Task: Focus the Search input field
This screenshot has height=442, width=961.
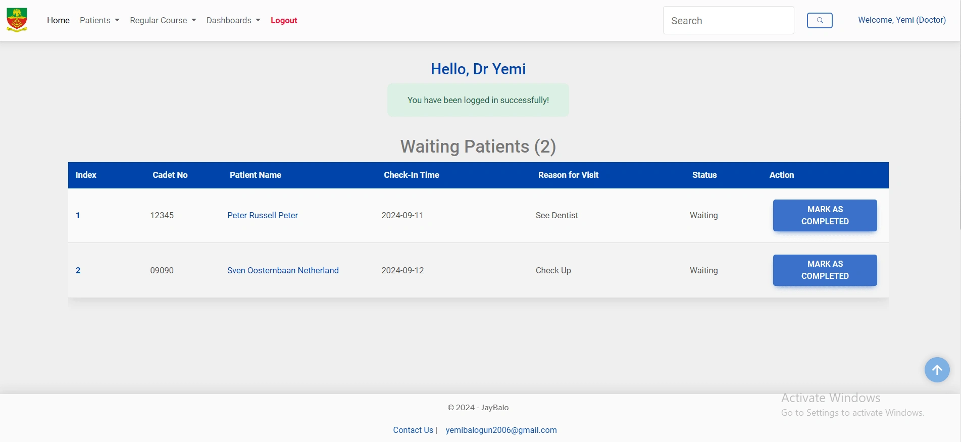Action: (728, 20)
